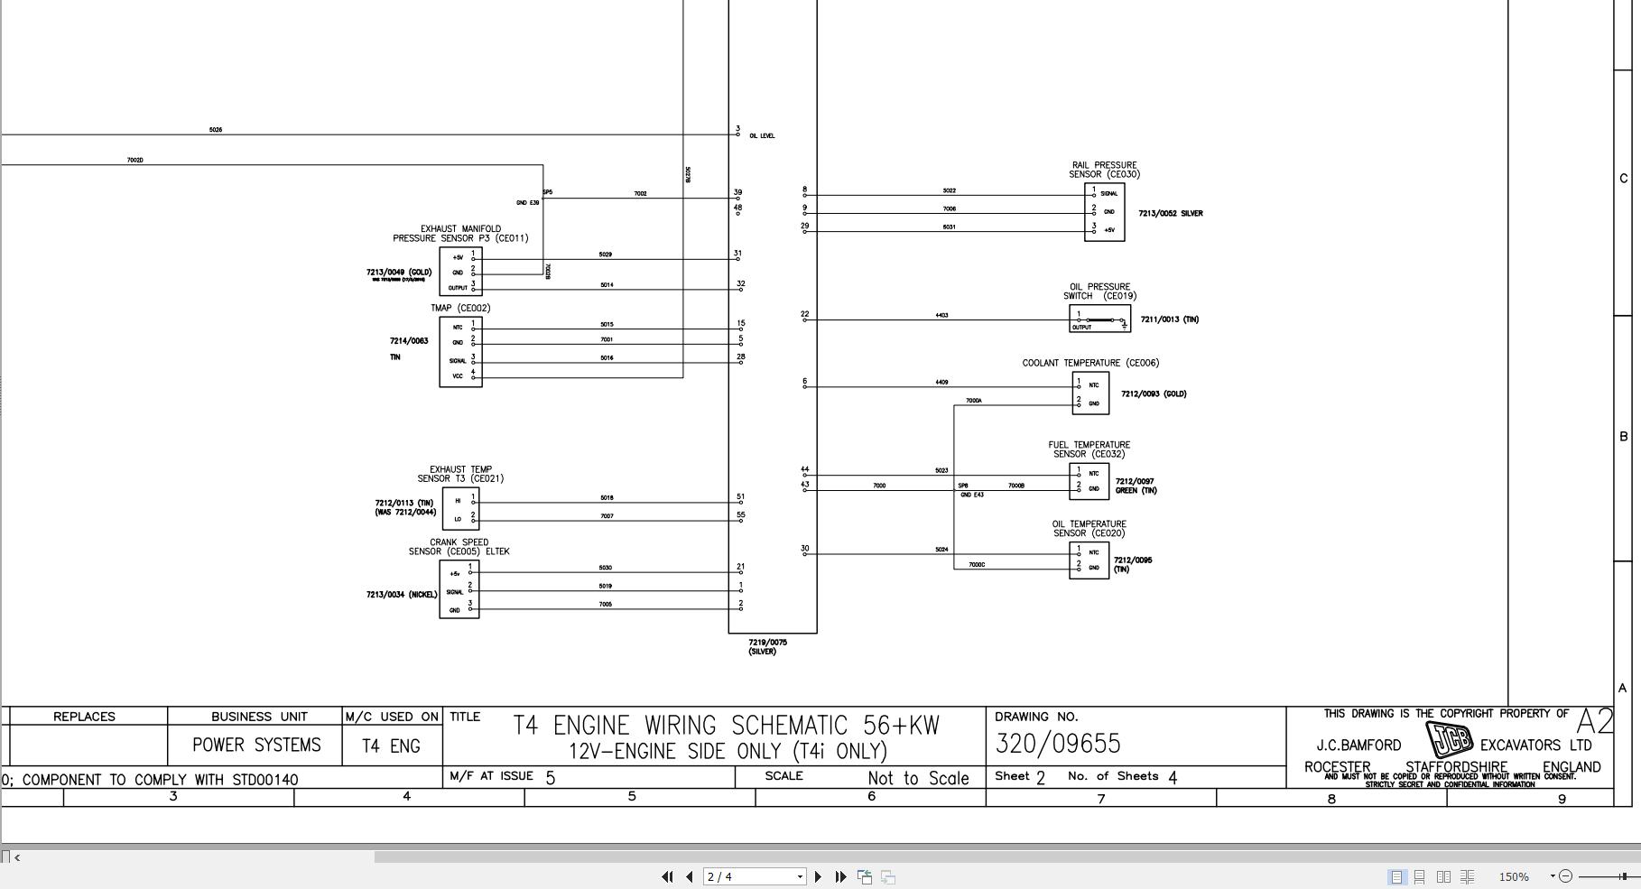Jump to the last page
The width and height of the screenshot is (1641, 889).
pyautogui.click(x=841, y=876)
